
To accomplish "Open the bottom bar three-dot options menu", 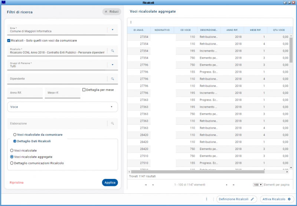I will point(207,199).
